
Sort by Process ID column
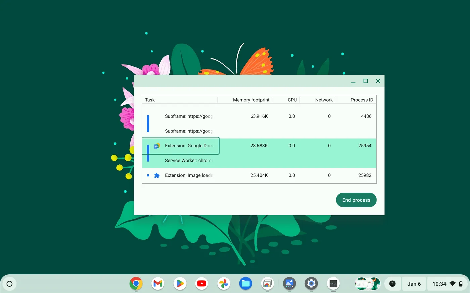coord(356,100)
